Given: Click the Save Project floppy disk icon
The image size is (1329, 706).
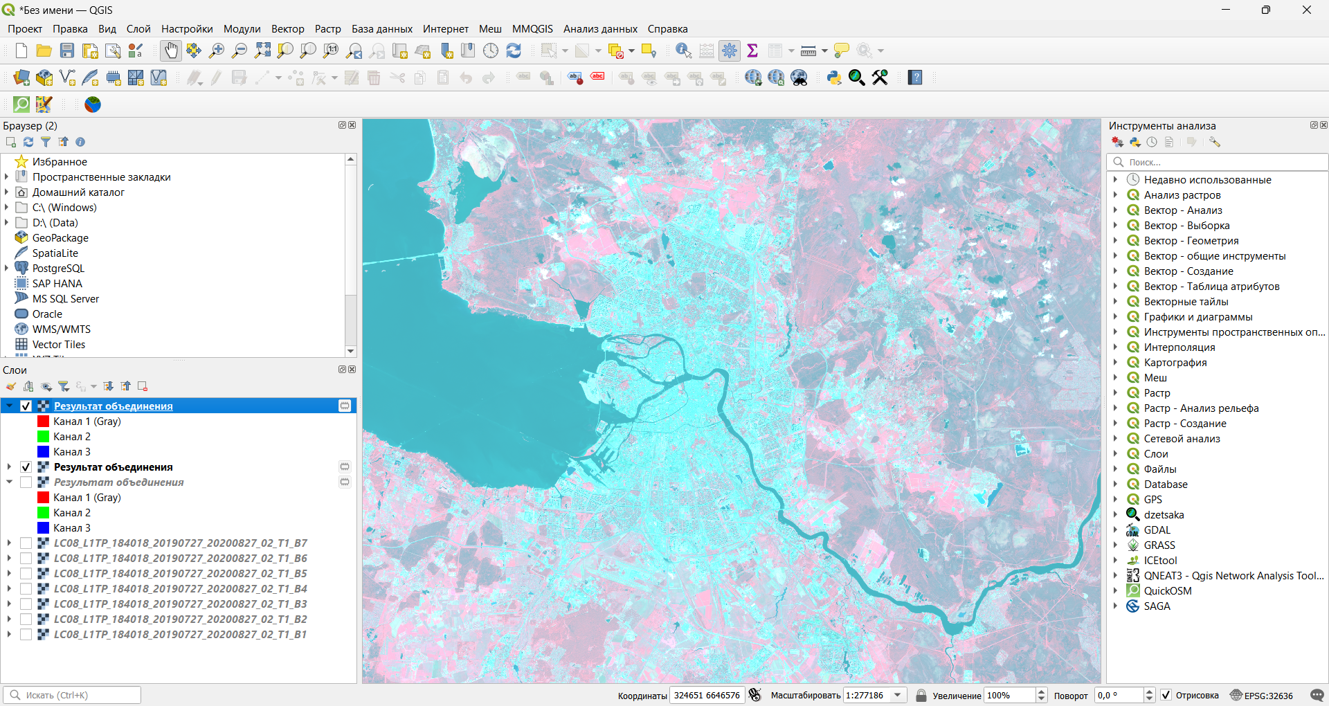Looking at the screenshot, I should pyautogui.click(x=67, y=51).
